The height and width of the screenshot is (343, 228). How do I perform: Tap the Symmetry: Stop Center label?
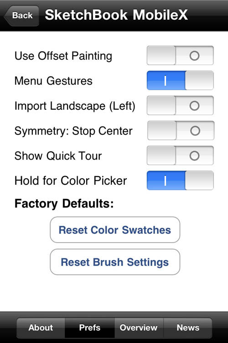coord(73,131)
